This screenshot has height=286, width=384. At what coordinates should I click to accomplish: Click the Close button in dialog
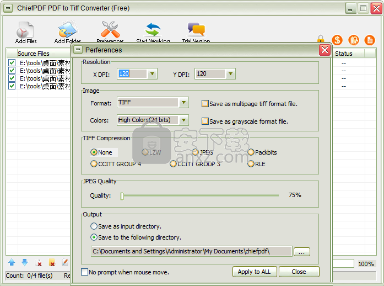[x=299, y=272]
